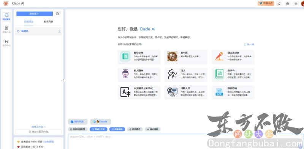Click the 换一换 refresh apps link
304x149 pixels.
coord(249,44)
